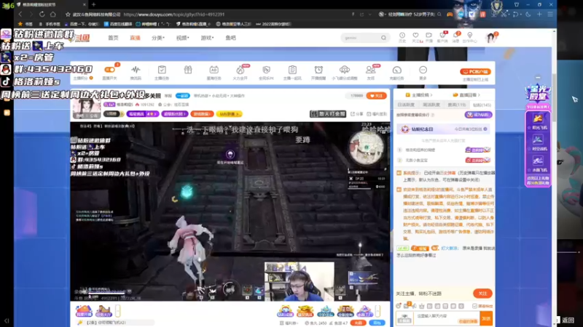Click the orange 关注 follow button above player

[x=376, y=96]
